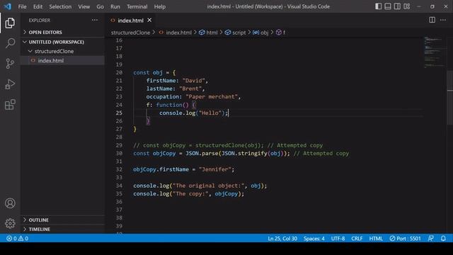Screen dimensions: 453x255
Task: Open the Help menu
Action: (x=160, y=6)
